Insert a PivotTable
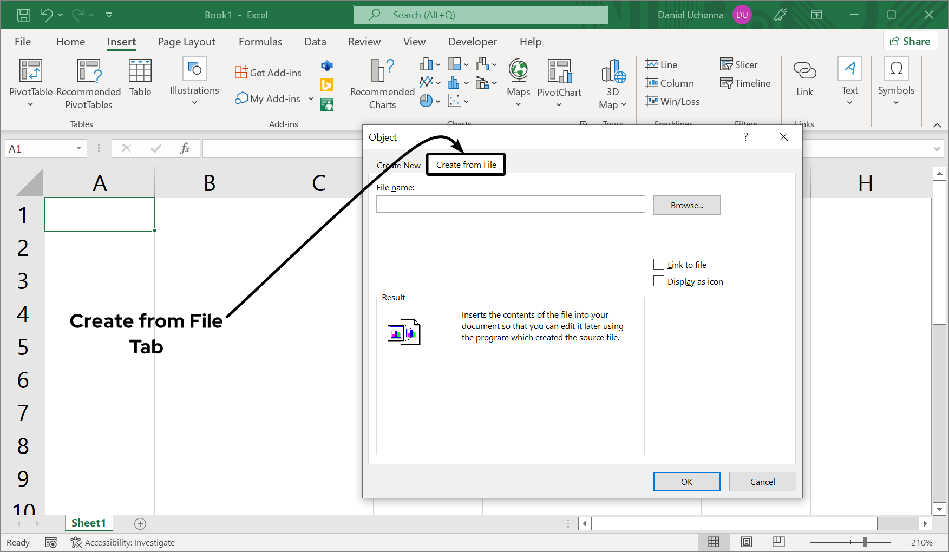Screen dimensions: 949x552 tap(30, 84)
